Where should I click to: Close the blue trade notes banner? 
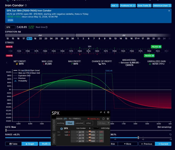click(169, 11)
